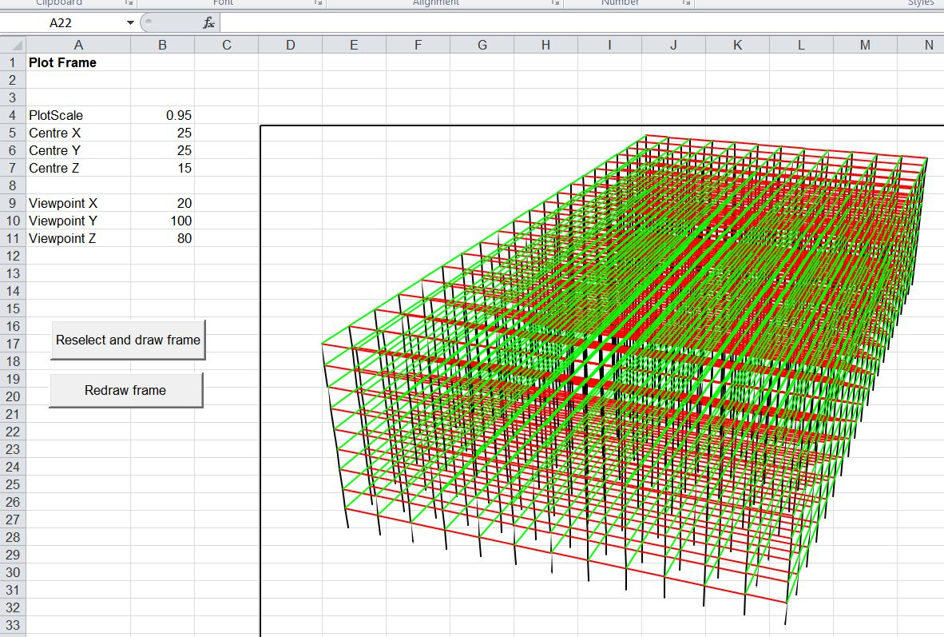
Task: Select column D header
Action: [x=290, y=46]
